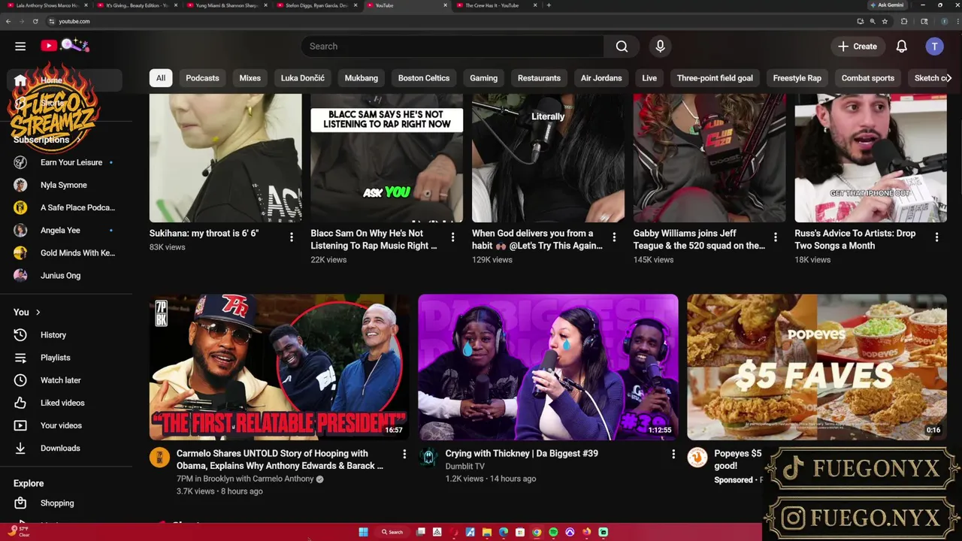Open more options for Gabby Williams video
This screenshot has width=962, height=541.
776,237
